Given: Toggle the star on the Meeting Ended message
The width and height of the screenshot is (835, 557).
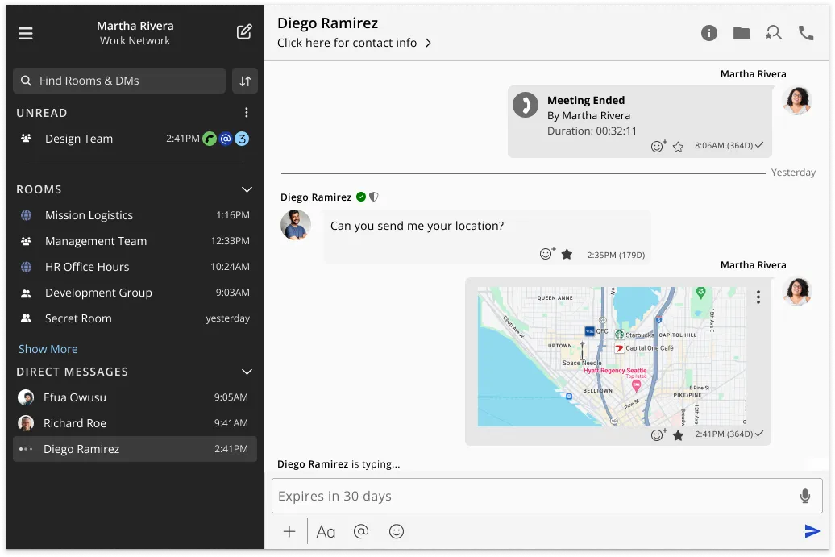Looking at the screenshot, I should tap(678, 147).
